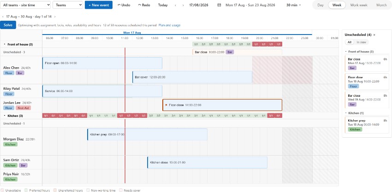Click Alex Chen's Bar role tag

pyautogui.click(x=20, y=73)
